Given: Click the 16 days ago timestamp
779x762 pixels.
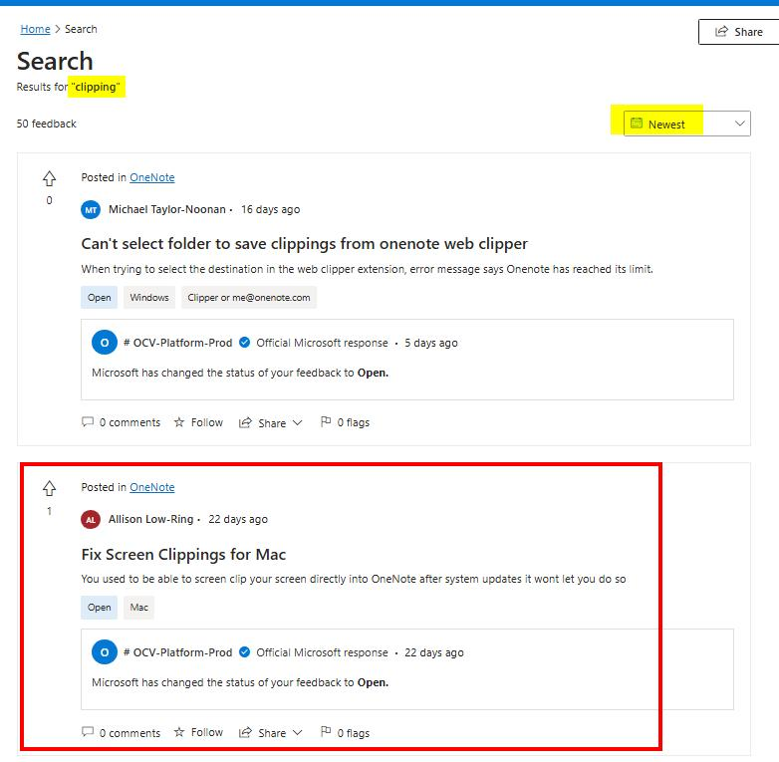Looking at the screenshot, I should (271, 209).
